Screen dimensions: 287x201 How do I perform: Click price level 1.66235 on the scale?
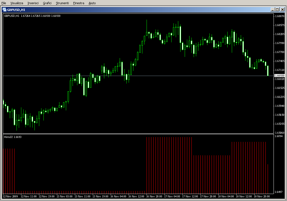click(280, 97)
